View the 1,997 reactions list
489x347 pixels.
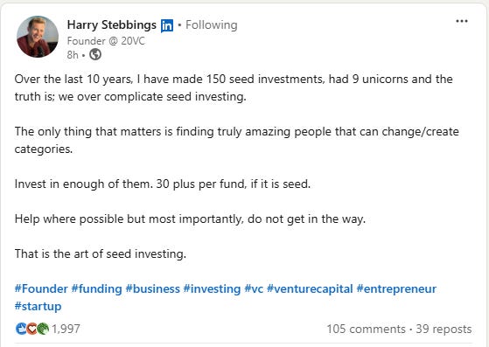tap(66, 329)
